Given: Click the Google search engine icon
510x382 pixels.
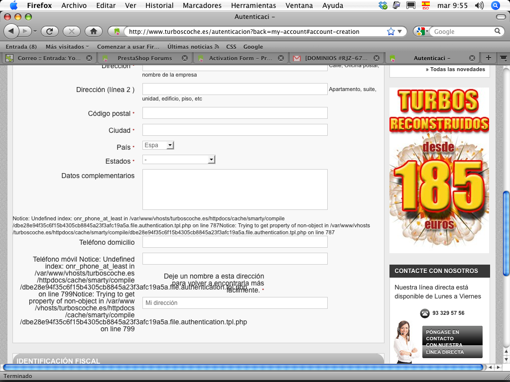Looking at the screenshot, I should pos(420,31).
